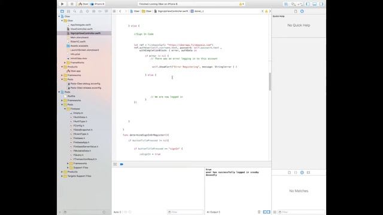Show the Code Snippet library icon
This screenshot has width=383, height=215.
296,173
